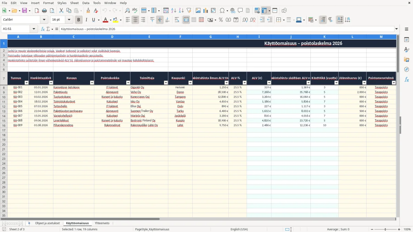
Task: Click the horizontal scrollbar thumb
Action: click(x=80, y=219)
